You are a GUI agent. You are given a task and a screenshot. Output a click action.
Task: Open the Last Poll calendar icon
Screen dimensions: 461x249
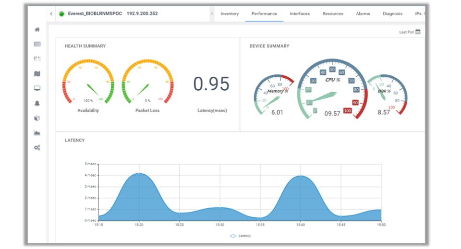[x=418, y=32]
